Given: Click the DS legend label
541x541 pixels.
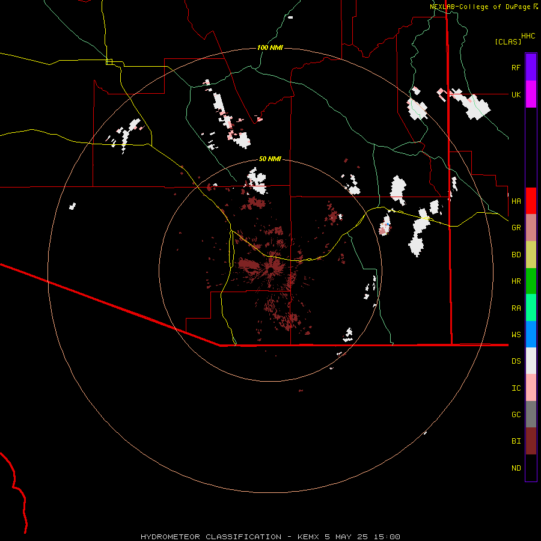Looking at the screenshot, I should point(516,361).
